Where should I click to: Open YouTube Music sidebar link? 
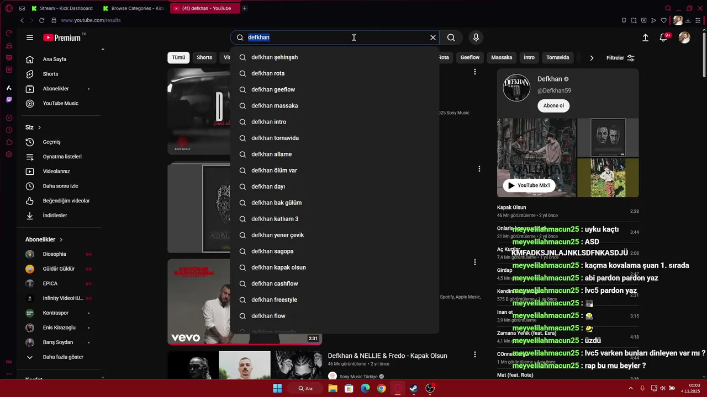click(x=60, y=104)
